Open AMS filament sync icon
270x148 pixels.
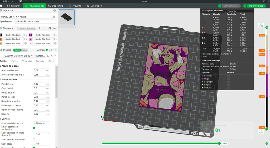(x=50, y=28)
